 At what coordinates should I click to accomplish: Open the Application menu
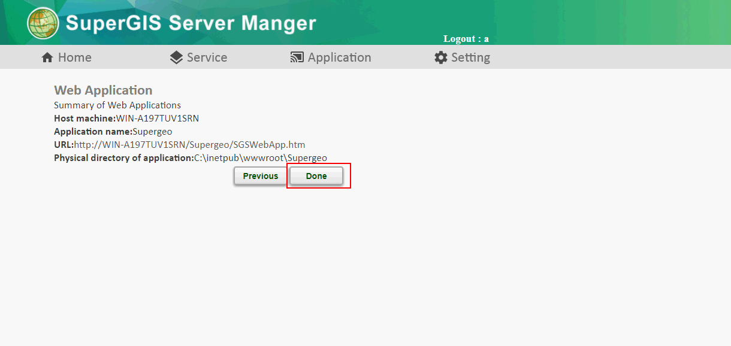click(331, 57)
